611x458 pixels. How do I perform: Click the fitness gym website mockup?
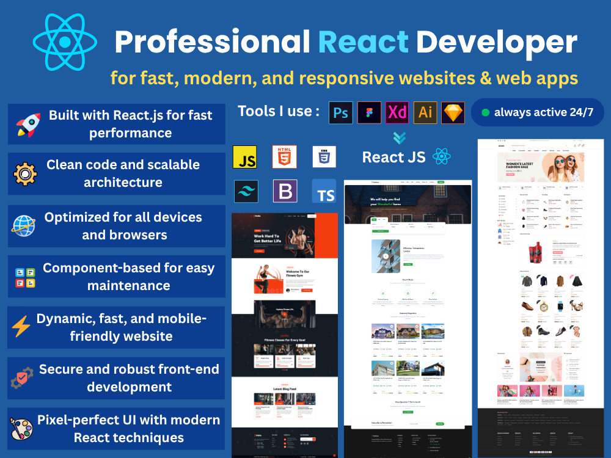[x=285, y=335]
